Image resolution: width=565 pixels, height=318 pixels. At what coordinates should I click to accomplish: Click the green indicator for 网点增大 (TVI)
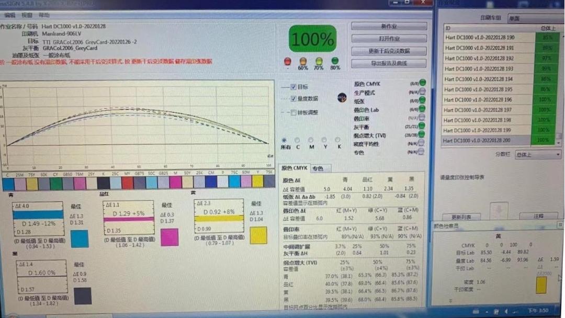(422, 135)
